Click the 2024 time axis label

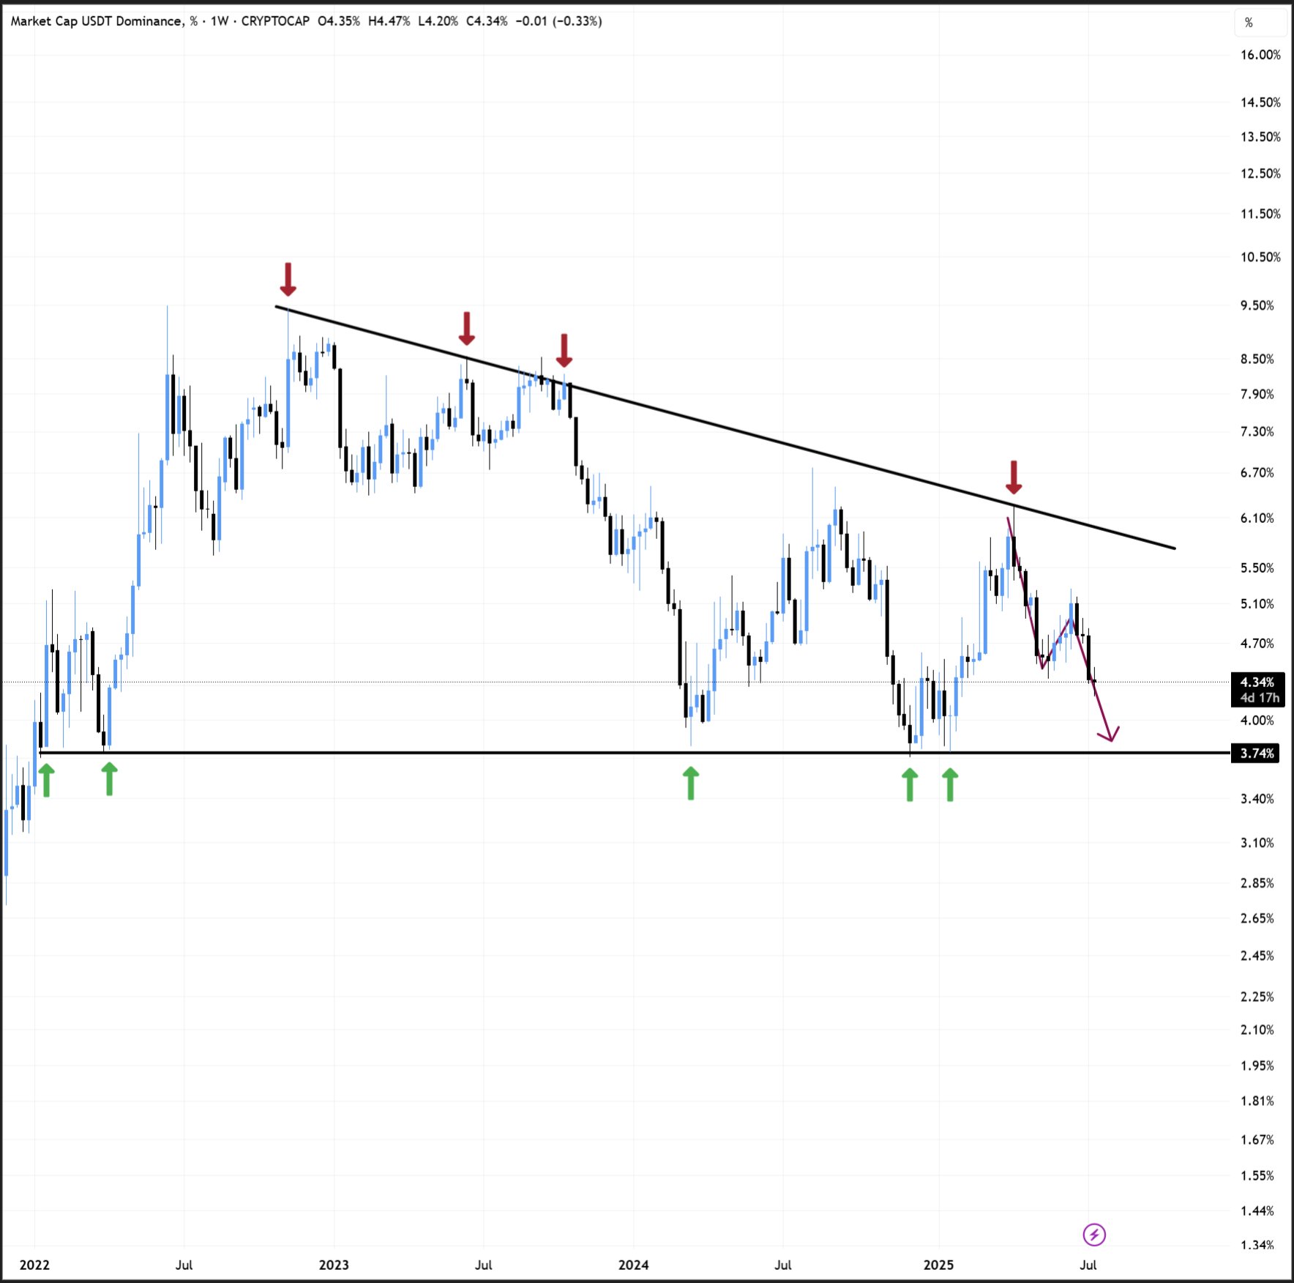(634, 1265)
